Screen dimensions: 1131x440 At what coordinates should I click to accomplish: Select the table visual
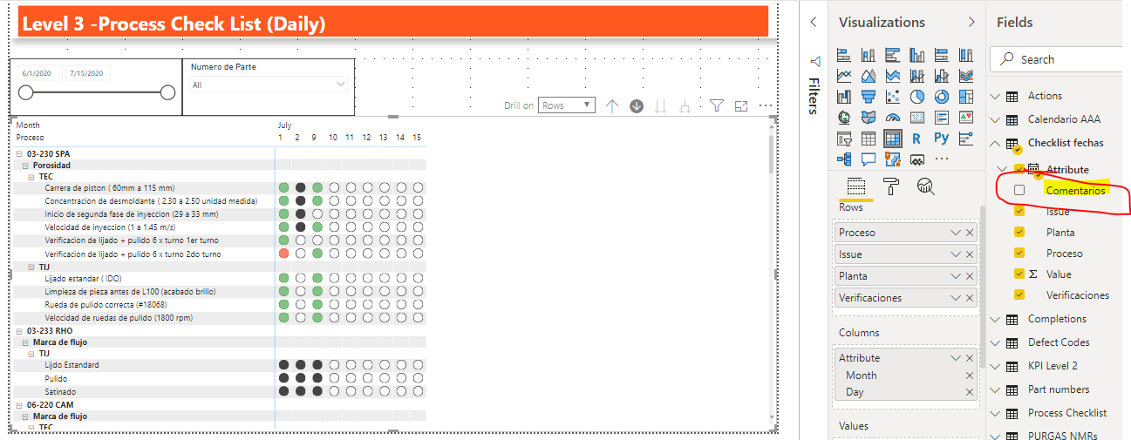pos(869,139)
